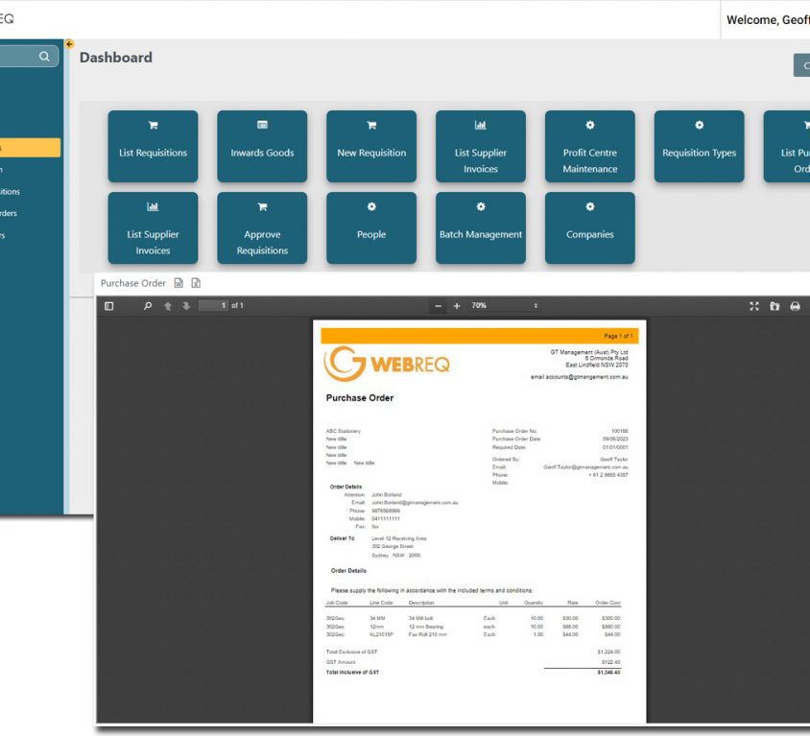Viewport: 810px width, 736px height.
Task: Toggle the PDF viewer sidebar
Action: tap(109, 306)
